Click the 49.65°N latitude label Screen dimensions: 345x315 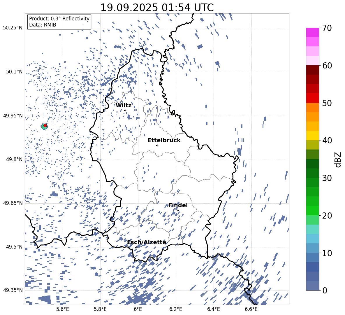[13, 203]
